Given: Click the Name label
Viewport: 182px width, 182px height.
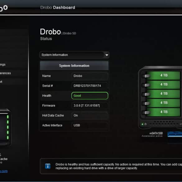Looking at the screenshot, I should (46, 76).
